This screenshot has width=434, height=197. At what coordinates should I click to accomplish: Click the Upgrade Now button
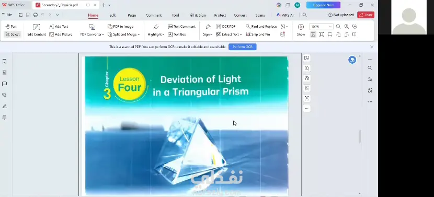click(x=323, y=5)
